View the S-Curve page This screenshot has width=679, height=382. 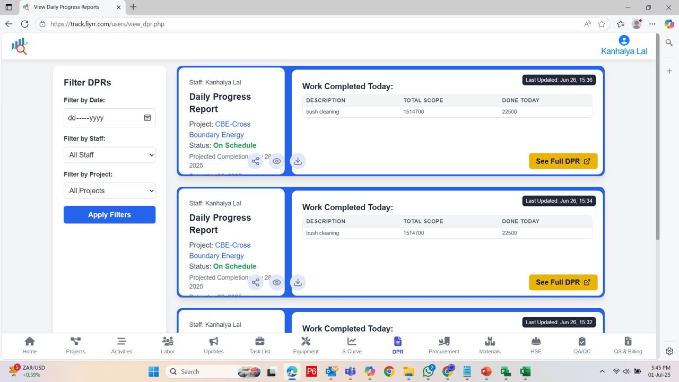click(351, 345)
